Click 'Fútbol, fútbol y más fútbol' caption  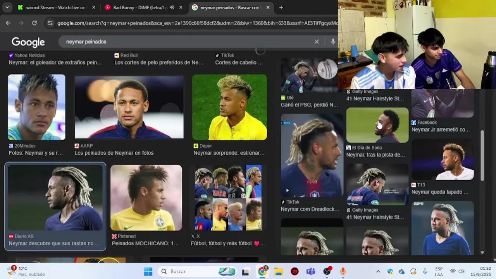pos(228,243)
